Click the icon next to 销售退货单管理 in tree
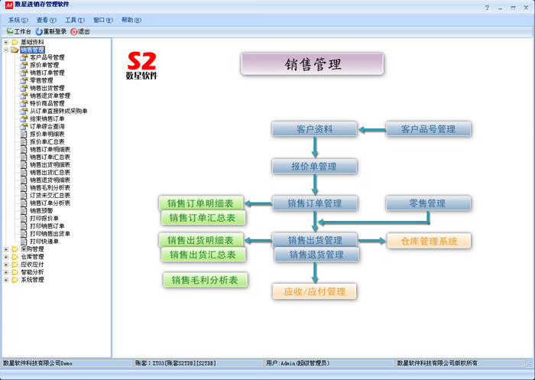The height and width of the screenshot is (380, 535). (24, 96)
